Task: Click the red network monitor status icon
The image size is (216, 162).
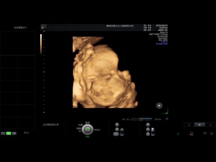Action: pos(191,134)
